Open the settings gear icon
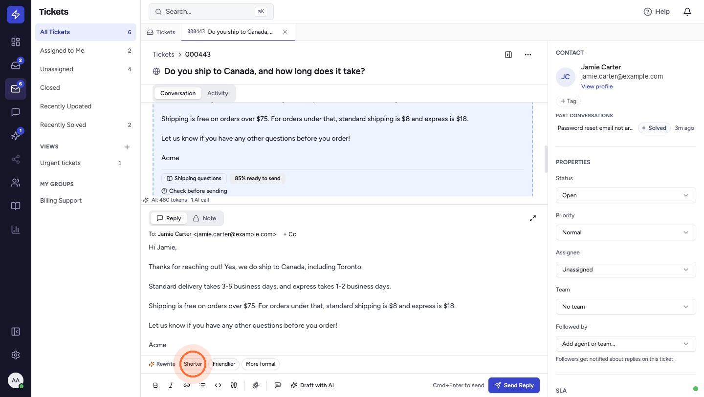Screen dimensions: 704x397 click(x=16, y=355)
